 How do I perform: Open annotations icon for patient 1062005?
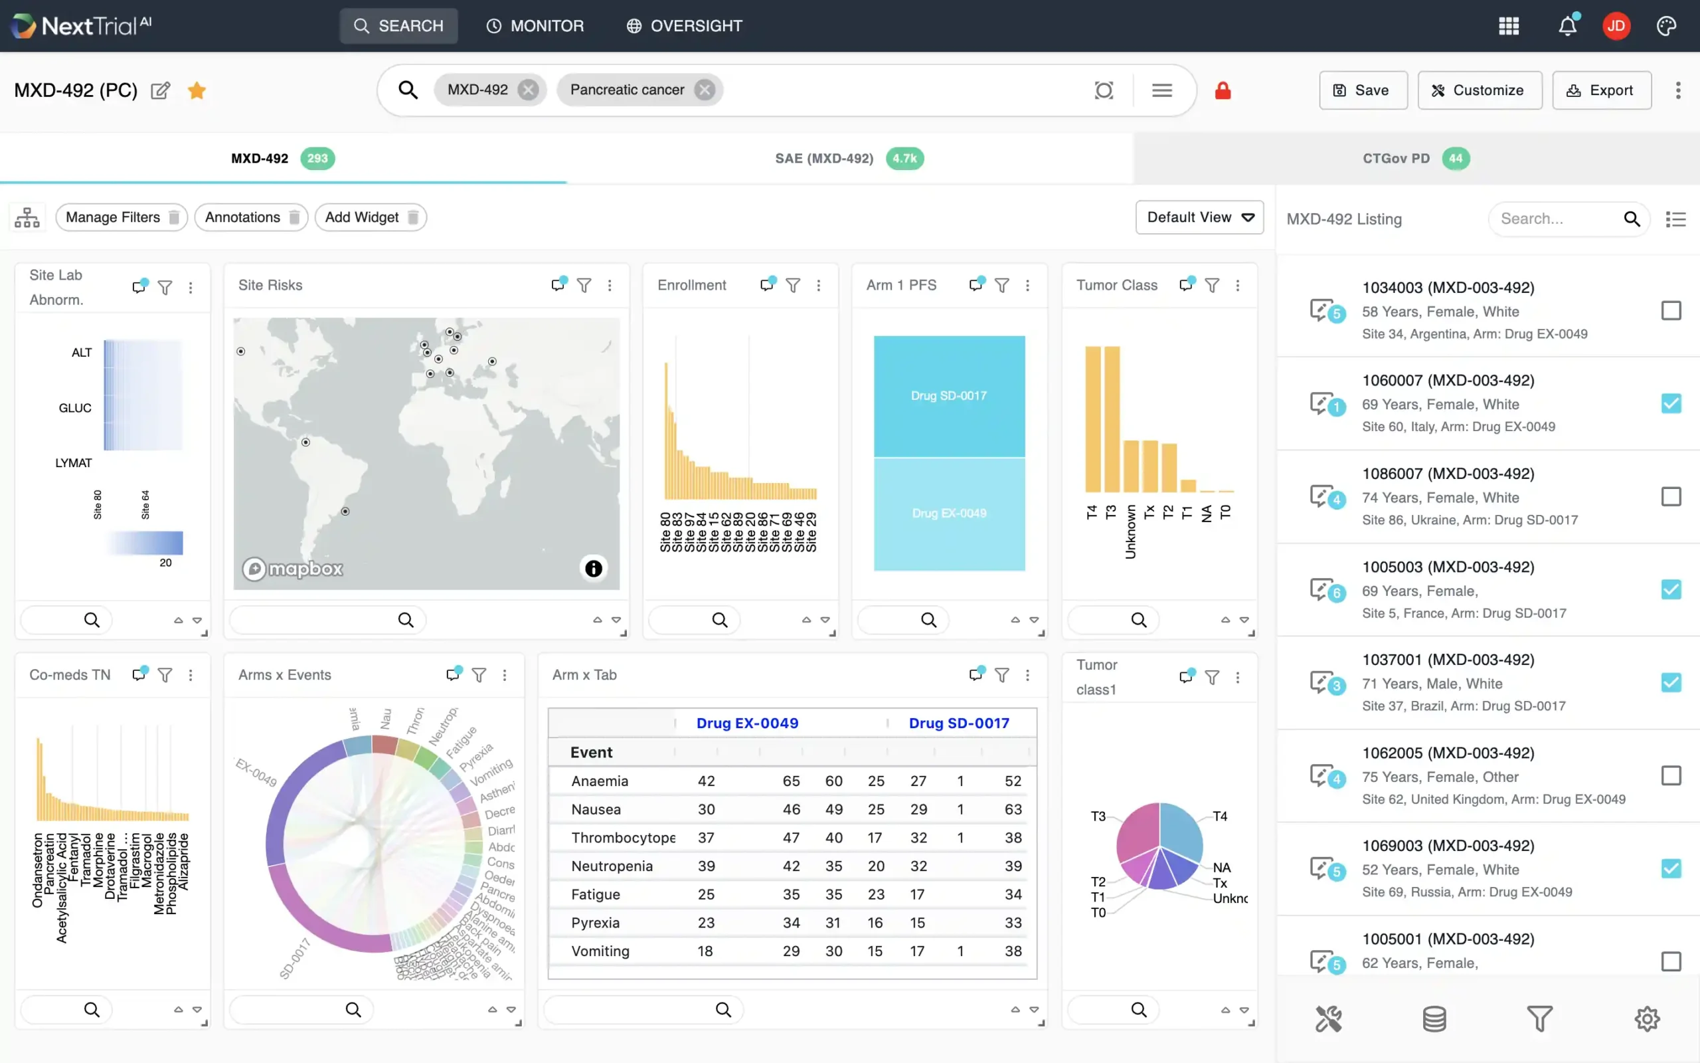1326,776
